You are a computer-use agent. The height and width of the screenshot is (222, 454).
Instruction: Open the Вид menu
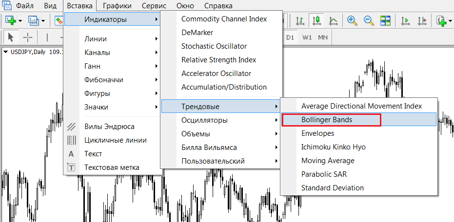click(51, 6)
